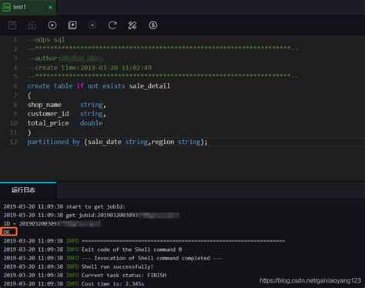365x288 pixels.
Task: Click the blog.csdn.net watermark link
Action: click(x=310, y=280)
